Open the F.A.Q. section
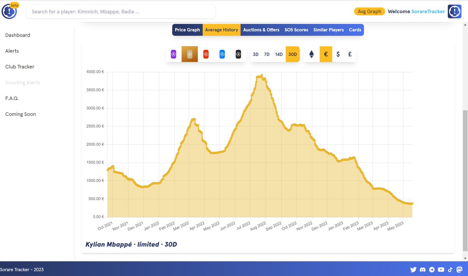Viewport: 468px width, 276px height. (x=12, y=98)
